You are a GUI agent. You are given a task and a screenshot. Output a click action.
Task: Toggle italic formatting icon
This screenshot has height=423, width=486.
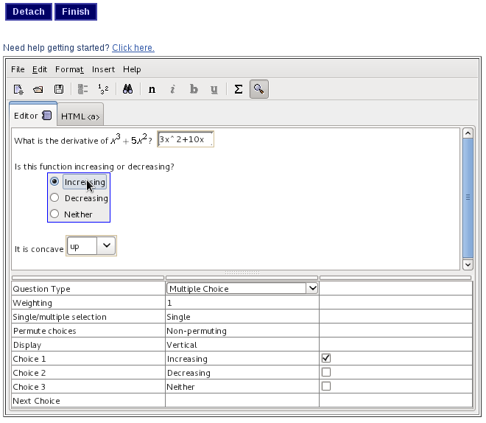pos(172,90)
